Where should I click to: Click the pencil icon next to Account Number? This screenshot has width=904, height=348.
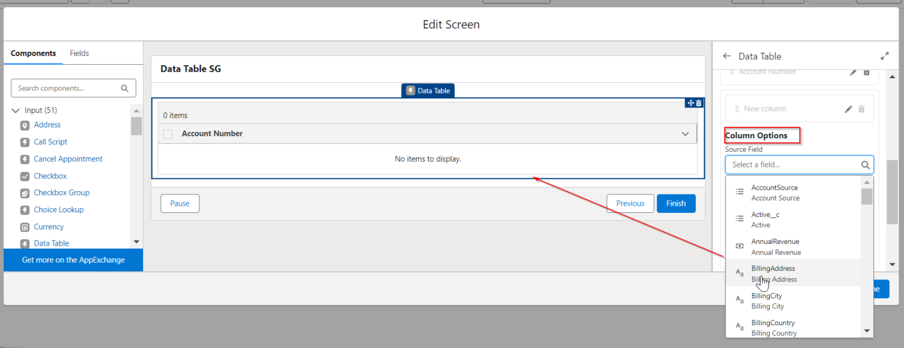point(853,72)
